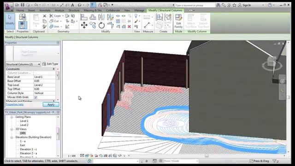Switch to the Annotate tab

[45, 10]
